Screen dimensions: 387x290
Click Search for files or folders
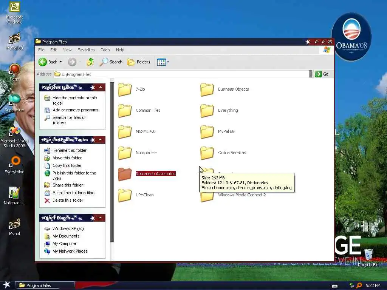tap(69, 120)
